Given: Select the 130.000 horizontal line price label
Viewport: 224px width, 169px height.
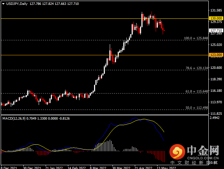Looking at the screenshot, I should click(216, 18).
